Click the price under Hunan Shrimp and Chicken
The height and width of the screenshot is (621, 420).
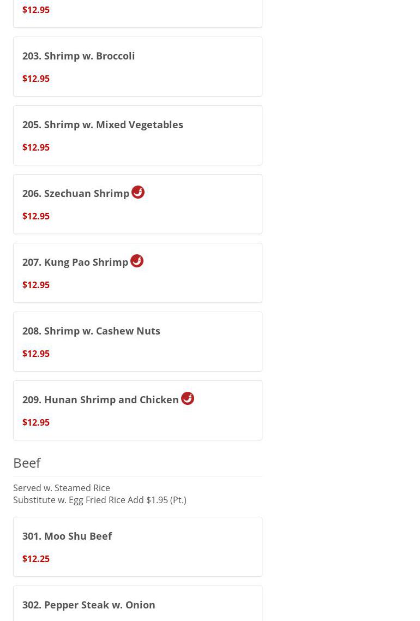(x=36, y=422)
